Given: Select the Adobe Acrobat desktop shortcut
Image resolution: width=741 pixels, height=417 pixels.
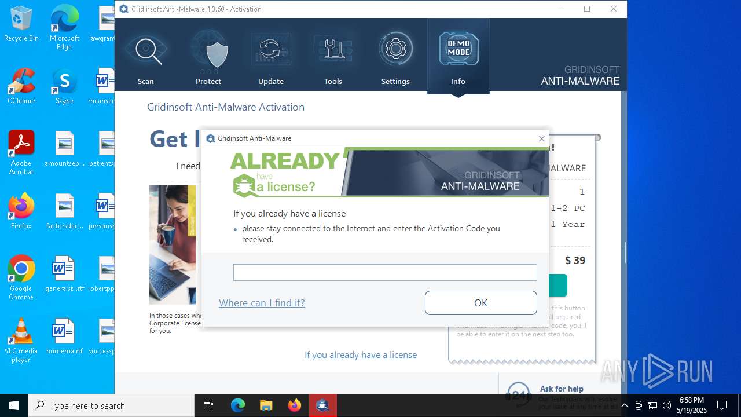Looking at the screenshot, I should tap(21, 153).
